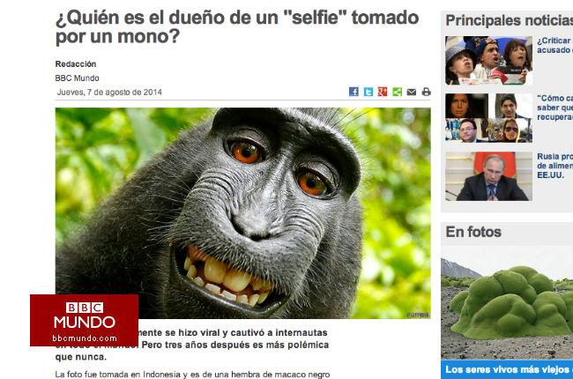Follow the 'Cómo saber' headline link

click(554, 108)
